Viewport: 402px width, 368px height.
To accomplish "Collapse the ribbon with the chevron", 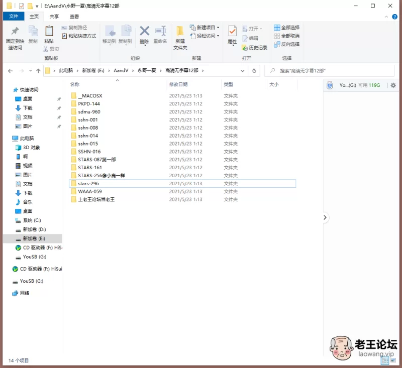I will tap(386, 17).
